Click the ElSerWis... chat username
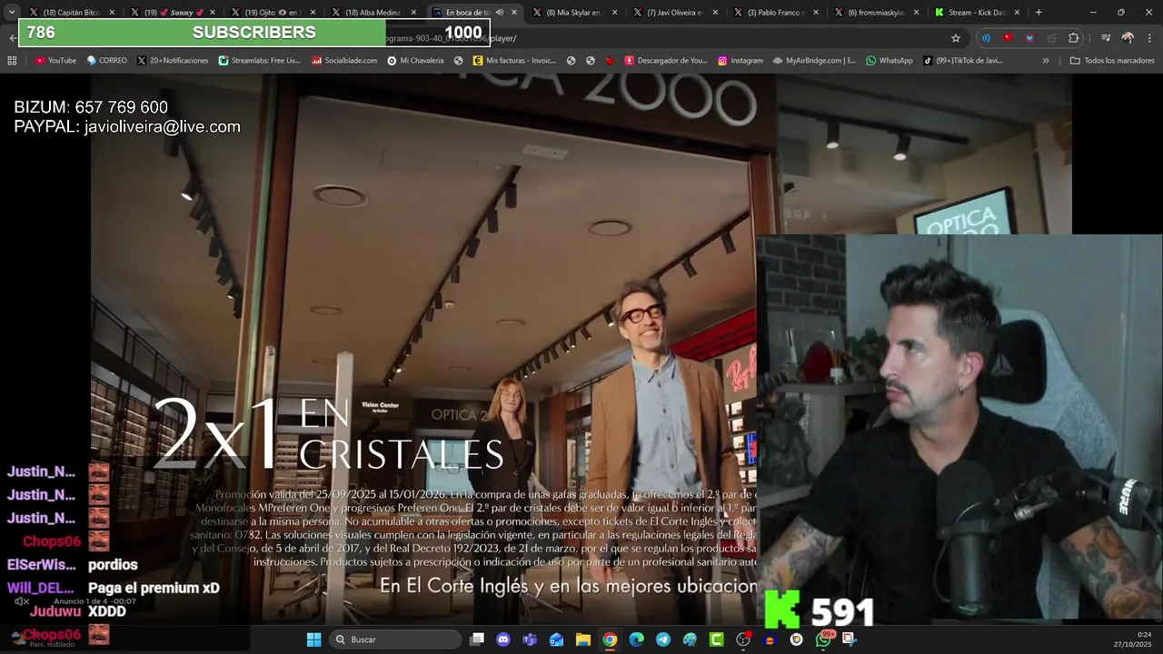Screen dimensions: 1163x654 click(42, 565)
